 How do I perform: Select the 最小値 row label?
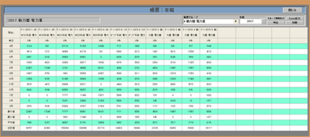click(x=11, y=117)
